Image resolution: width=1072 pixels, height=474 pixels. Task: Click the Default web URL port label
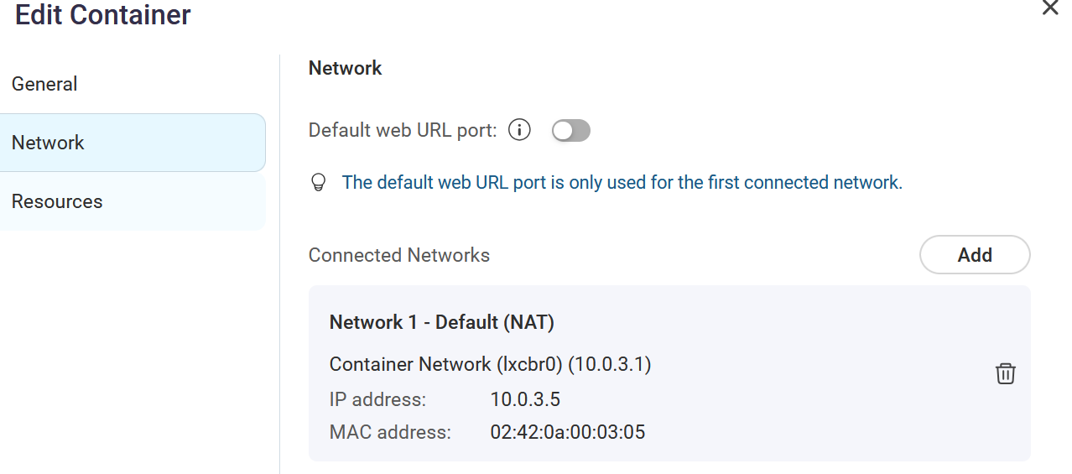[x=403, y=131]
